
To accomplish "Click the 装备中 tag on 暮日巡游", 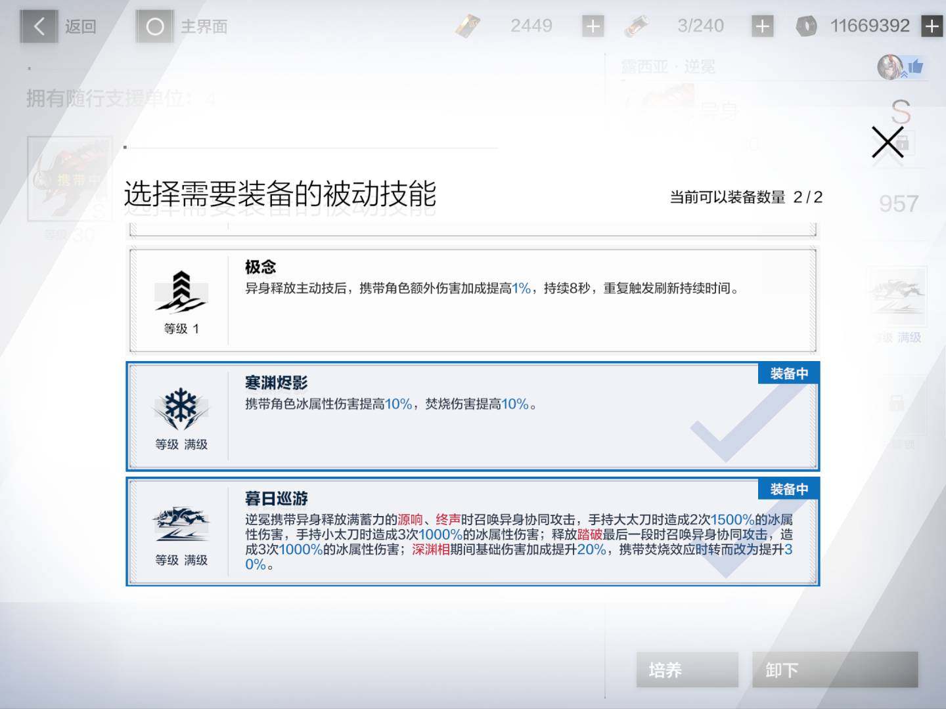I will pos(789,489).
